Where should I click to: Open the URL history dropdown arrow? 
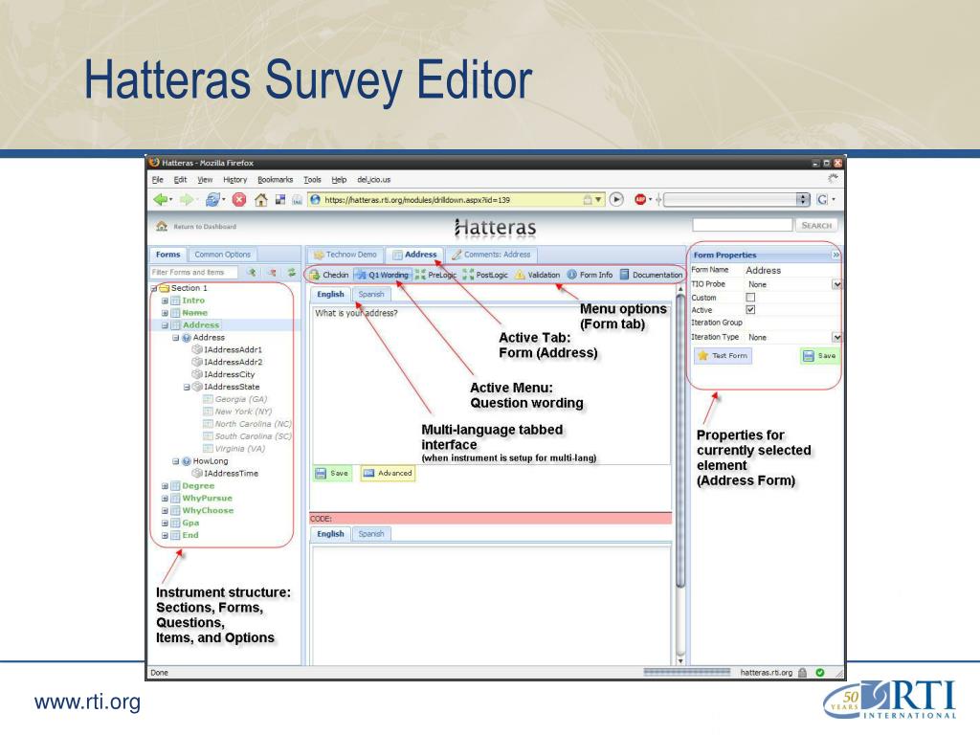(x=598, y=199)
